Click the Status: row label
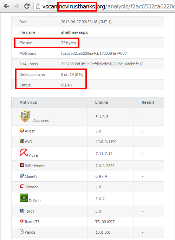The image size is (175, 240). click(25, 85)
